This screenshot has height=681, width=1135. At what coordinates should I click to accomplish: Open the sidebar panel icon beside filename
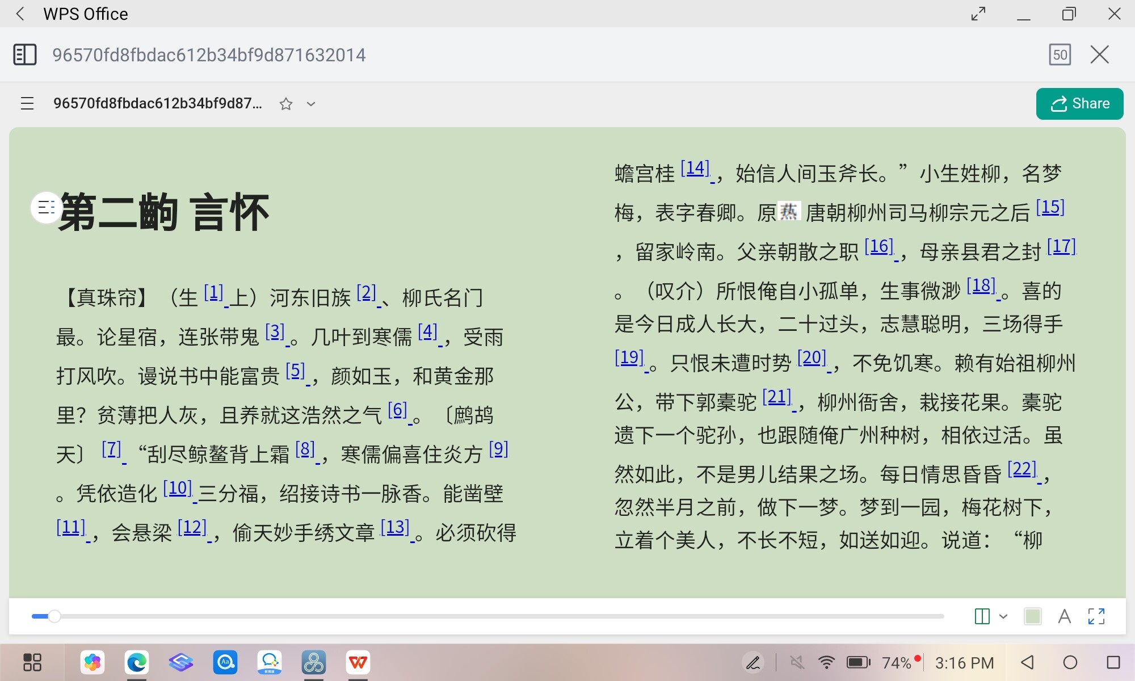tap(25, 55)
